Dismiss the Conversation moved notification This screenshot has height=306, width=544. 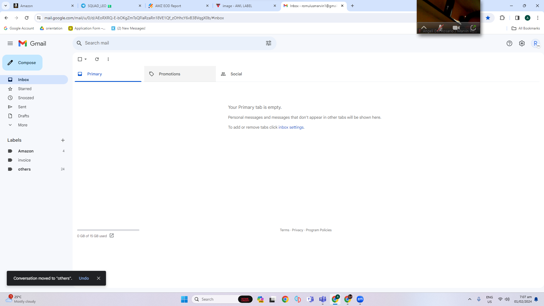tap(99, 278)
